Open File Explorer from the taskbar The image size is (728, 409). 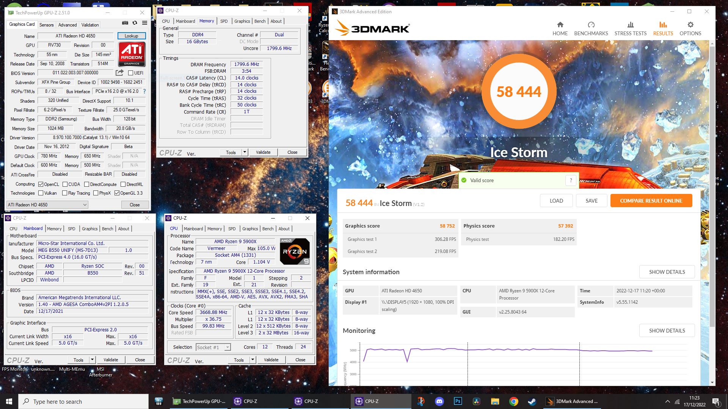tap(495, 401)
